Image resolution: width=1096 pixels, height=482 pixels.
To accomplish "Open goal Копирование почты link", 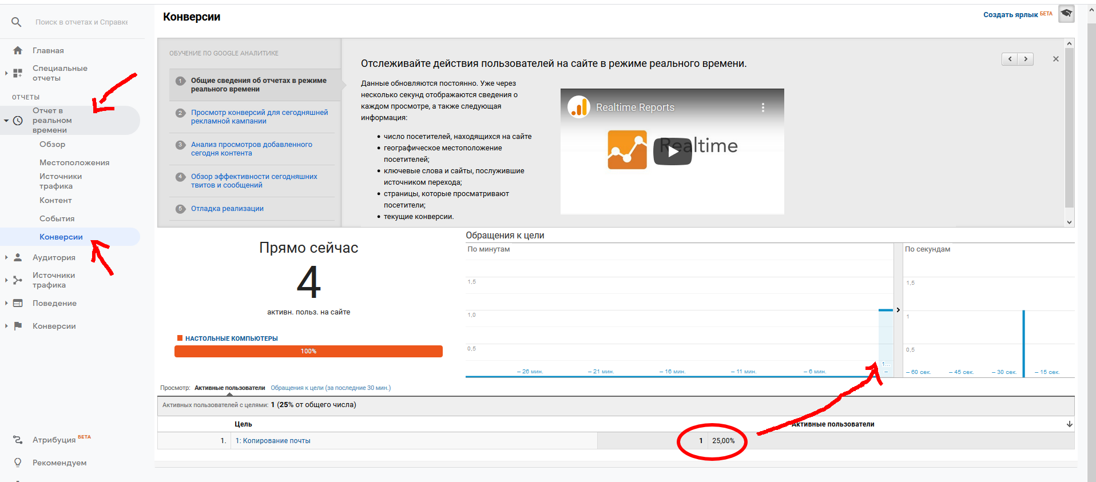I will pos(273,441).
